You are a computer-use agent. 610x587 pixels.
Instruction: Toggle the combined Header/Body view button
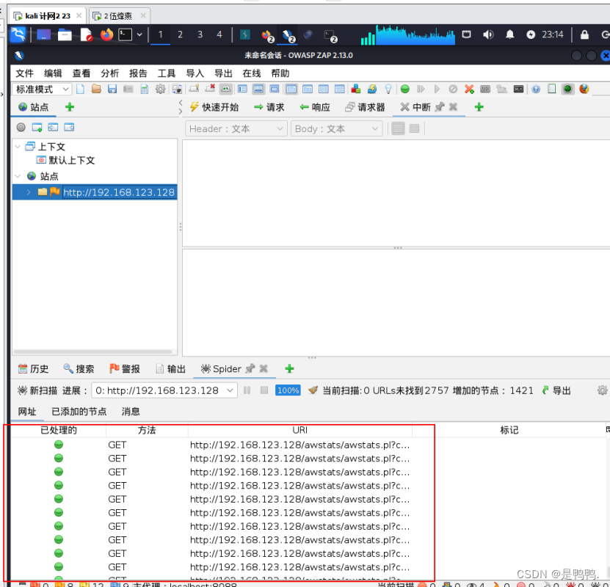[x=398, y=128]
